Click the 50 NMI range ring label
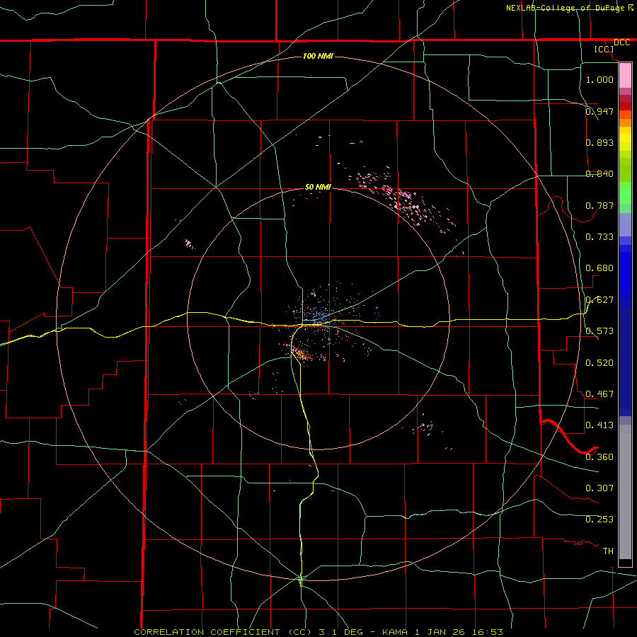 coord(318,187)
